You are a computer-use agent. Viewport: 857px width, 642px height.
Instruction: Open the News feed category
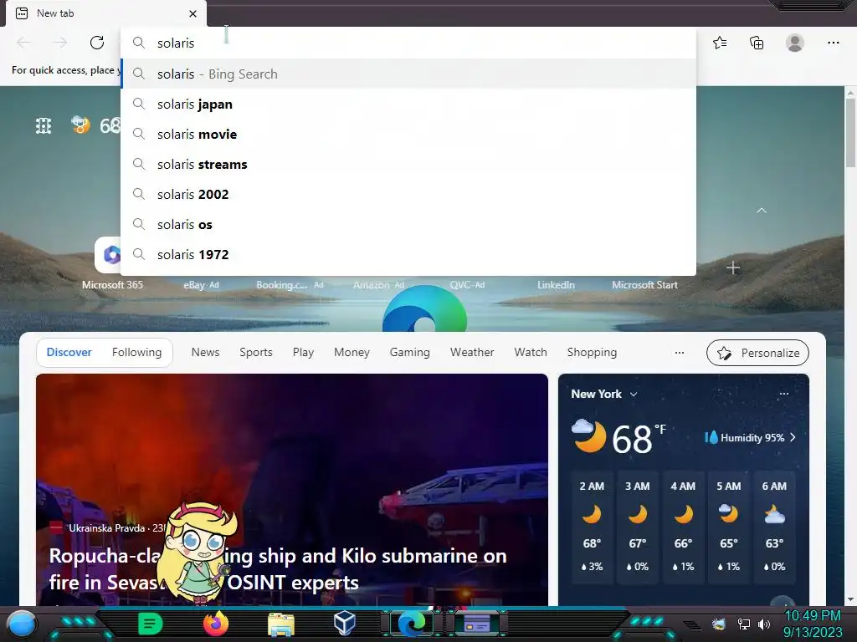[x=205, y=352]
